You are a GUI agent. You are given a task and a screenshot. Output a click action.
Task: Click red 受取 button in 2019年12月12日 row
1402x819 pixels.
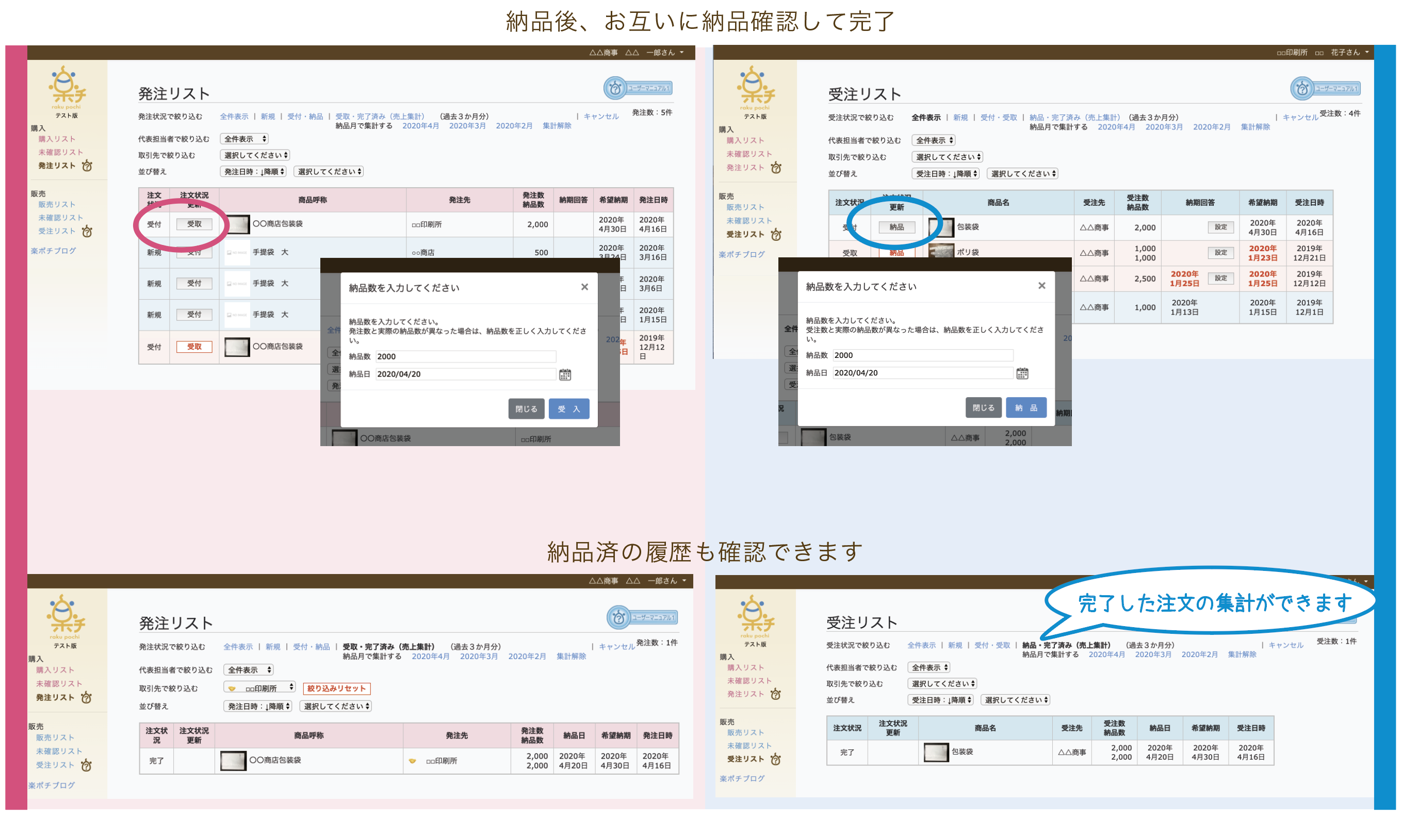(x=194, y=347)
